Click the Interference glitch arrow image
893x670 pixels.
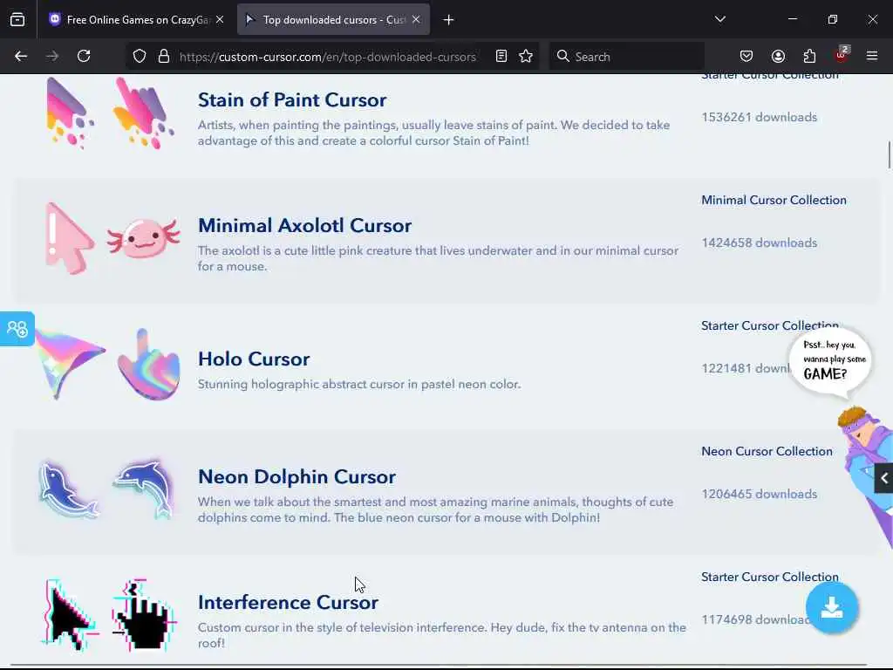click(70, 615)
